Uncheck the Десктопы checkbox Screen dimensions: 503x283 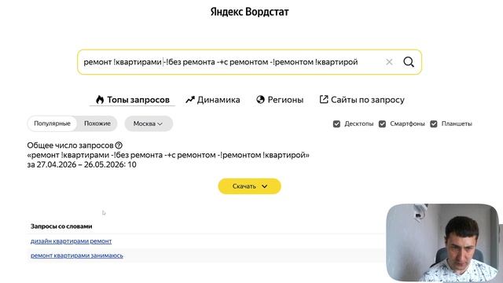(336, 124)
